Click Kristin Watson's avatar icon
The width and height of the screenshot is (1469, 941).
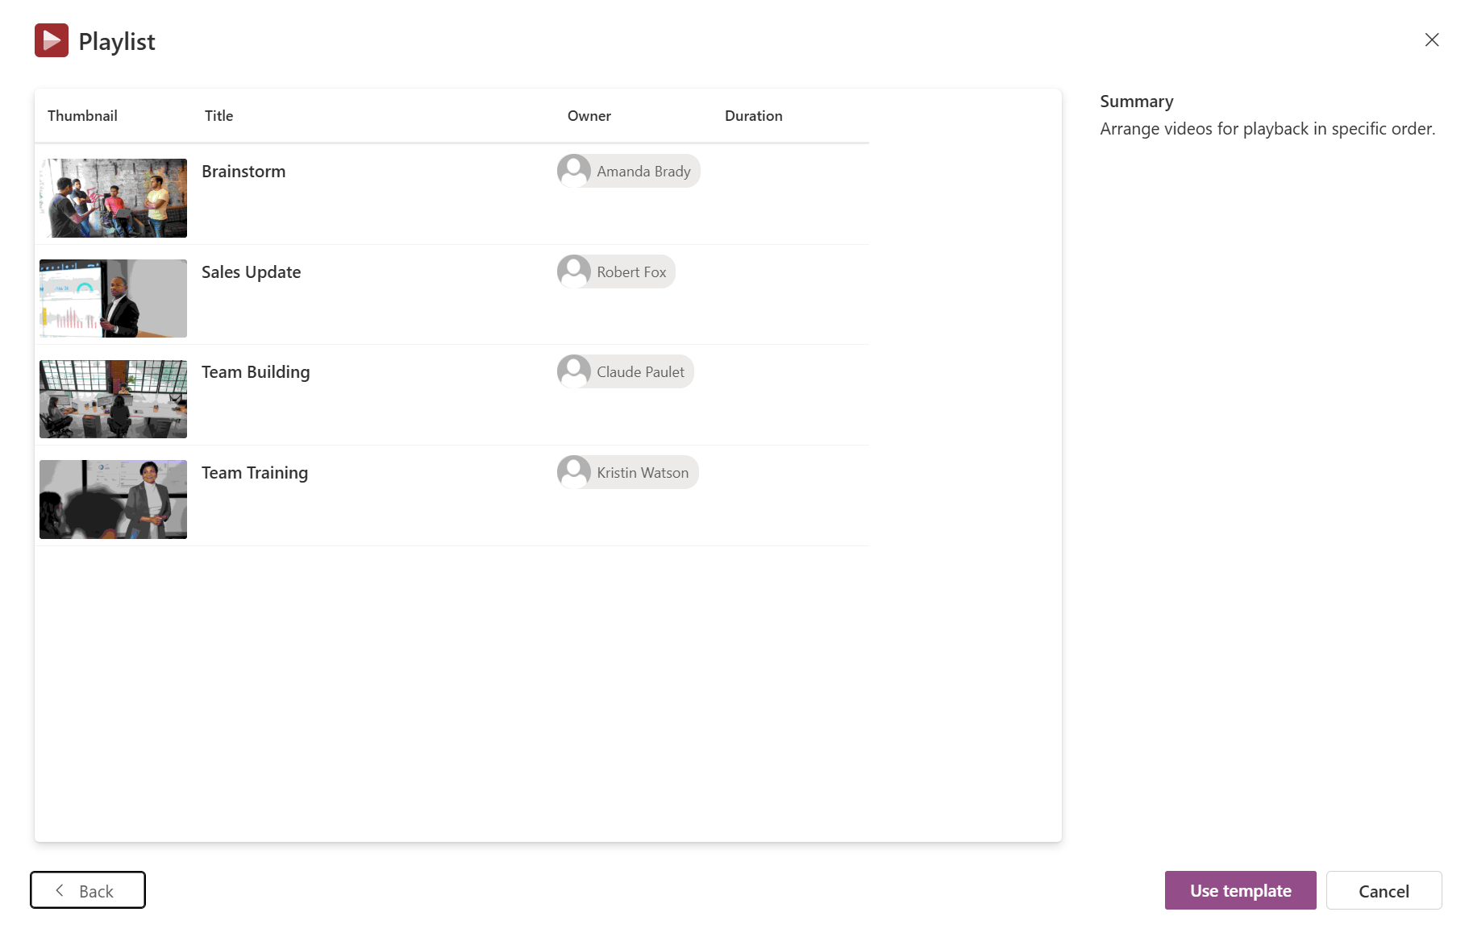574,472
